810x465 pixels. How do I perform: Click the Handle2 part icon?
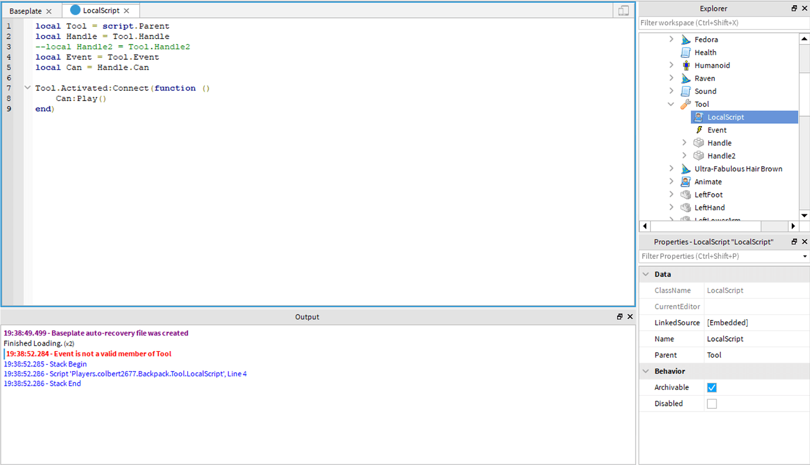(x=698, y=156)
